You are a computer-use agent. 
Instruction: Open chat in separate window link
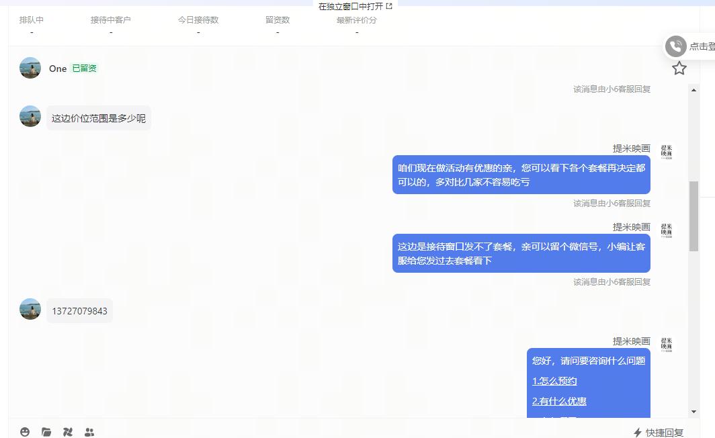point(355,6)
